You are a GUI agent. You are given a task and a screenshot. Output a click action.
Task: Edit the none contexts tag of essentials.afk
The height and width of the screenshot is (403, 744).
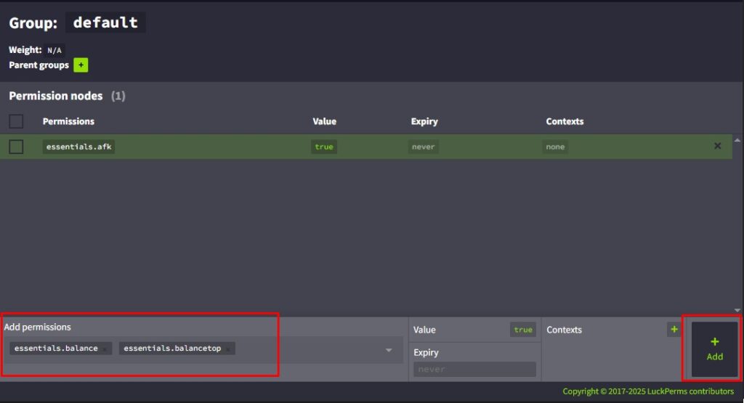coord(555,147)
